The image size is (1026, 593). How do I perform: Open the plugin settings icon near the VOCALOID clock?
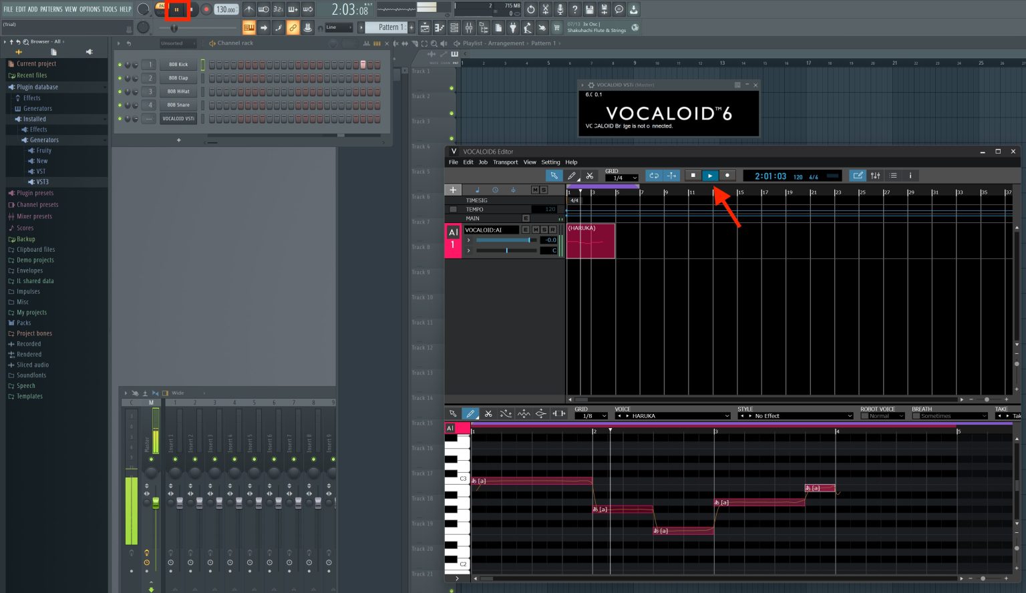[x=875, y=175]
